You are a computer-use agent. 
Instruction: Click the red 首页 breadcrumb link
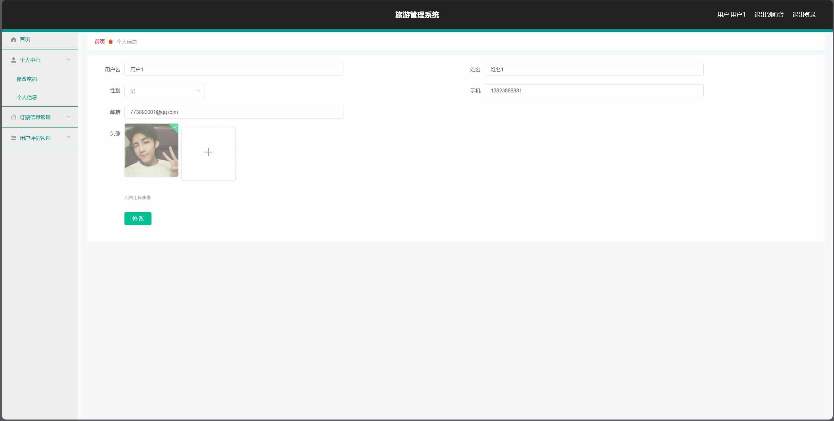click(x=100, y=42)
